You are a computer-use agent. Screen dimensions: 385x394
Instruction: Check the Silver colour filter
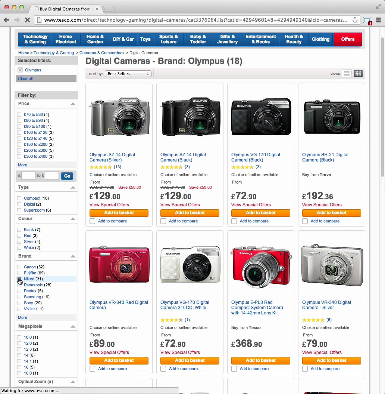(x=19, y=242)
